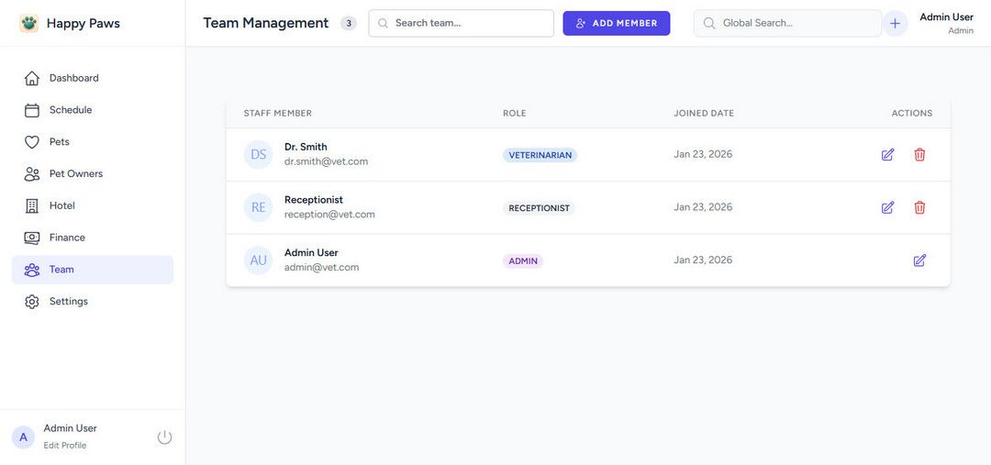Click the trash icon for Receptionist

coord(919,208)
